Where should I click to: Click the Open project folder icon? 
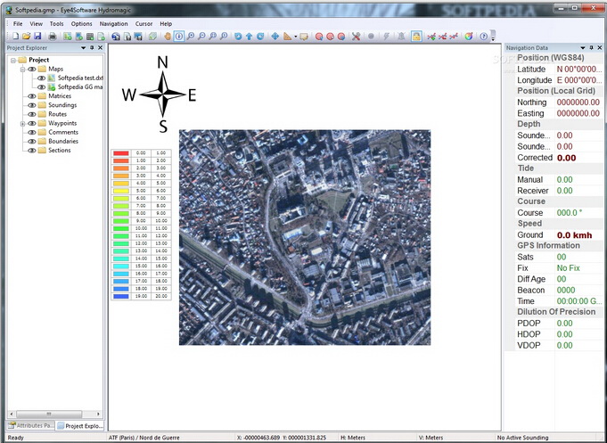[x=26, y=37]
